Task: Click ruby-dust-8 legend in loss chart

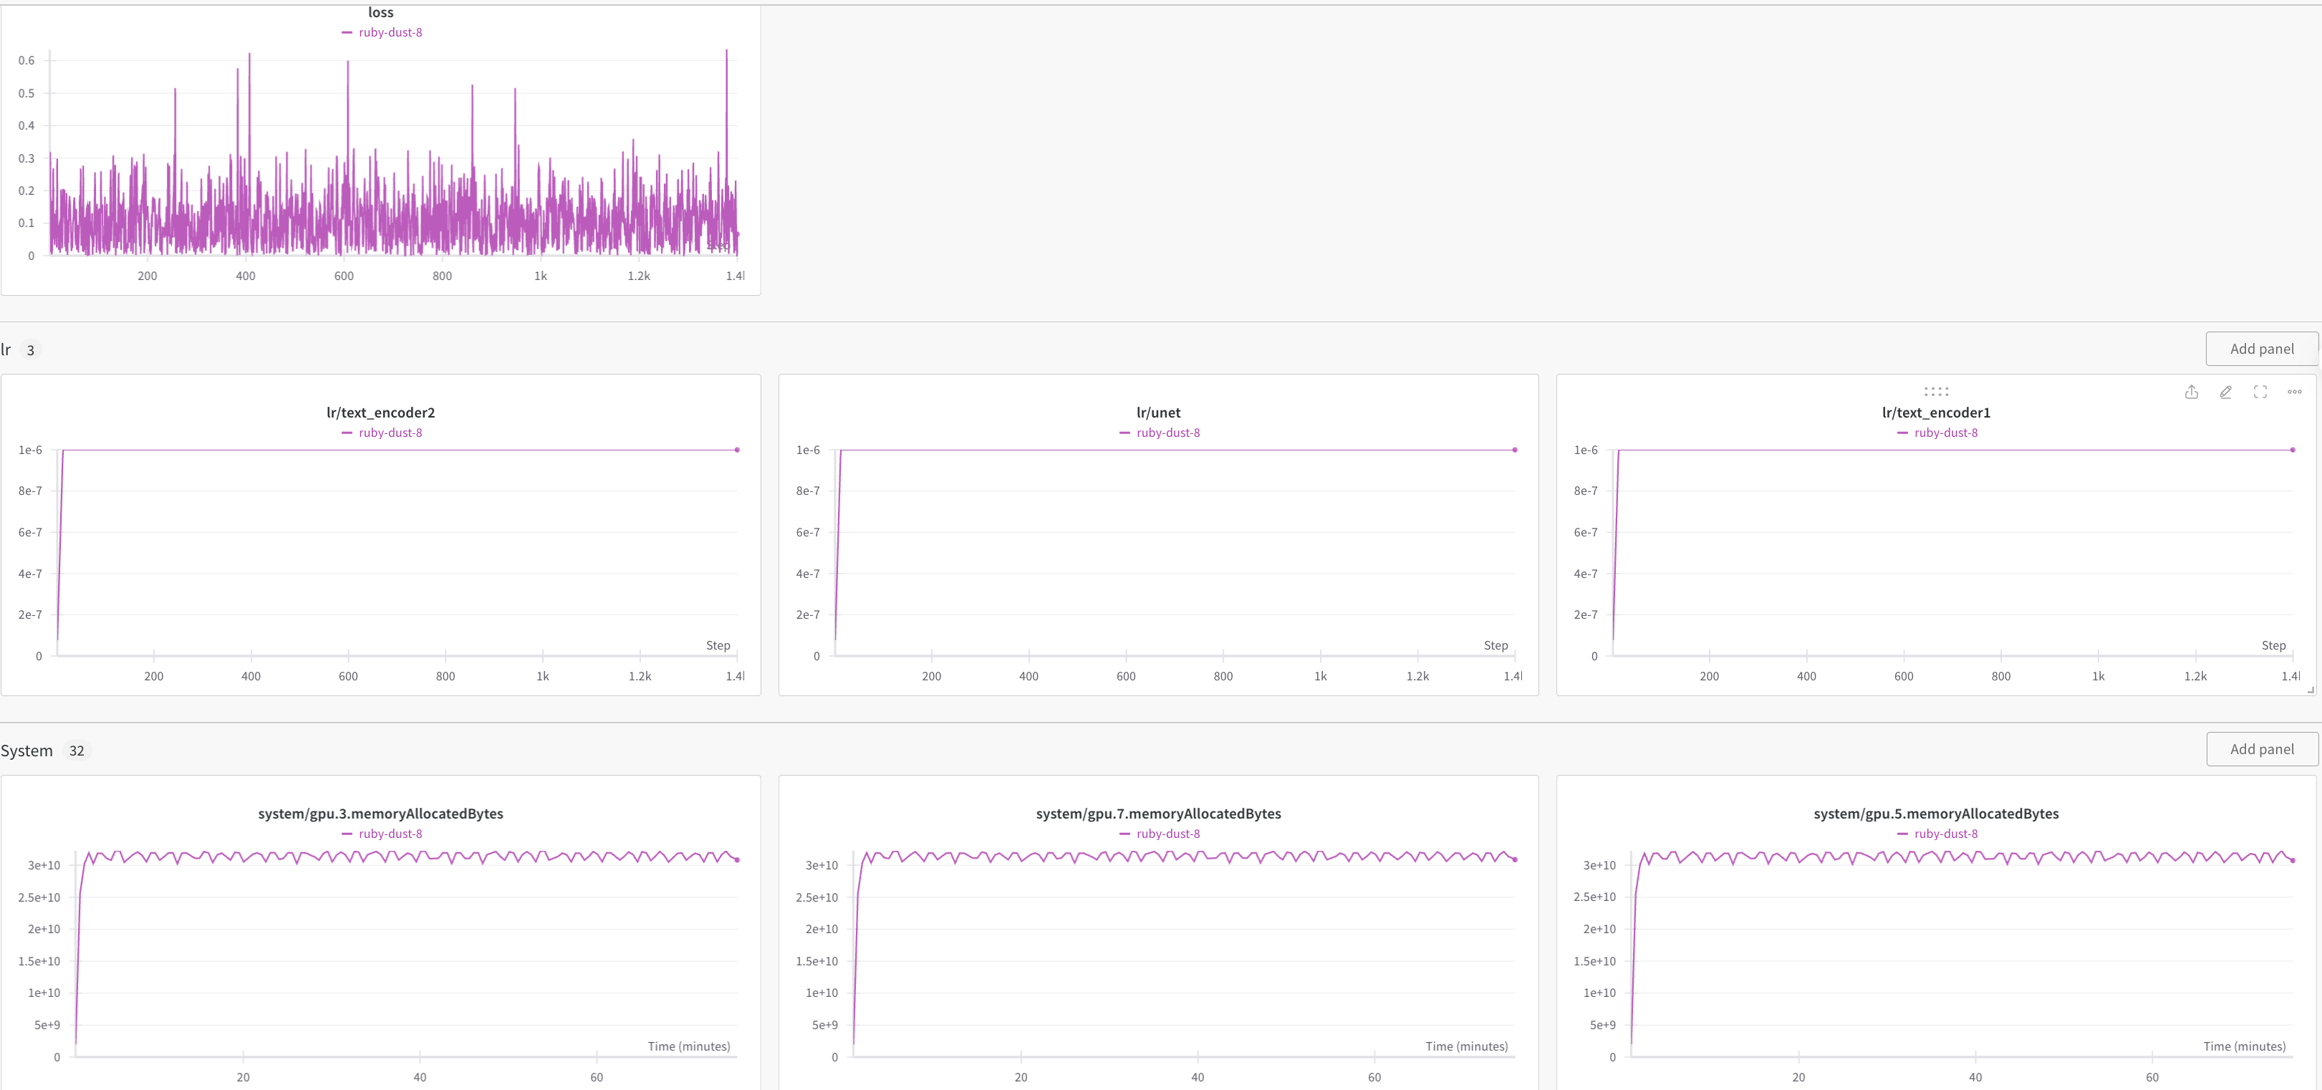Action: point(390,32)
